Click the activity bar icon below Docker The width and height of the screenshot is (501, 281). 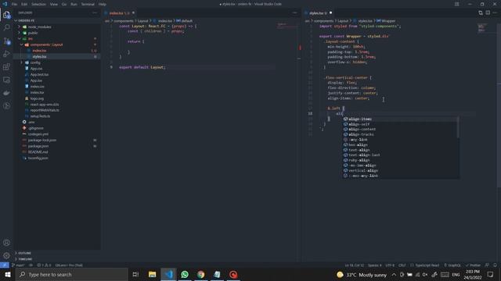(x=6, y=106)
